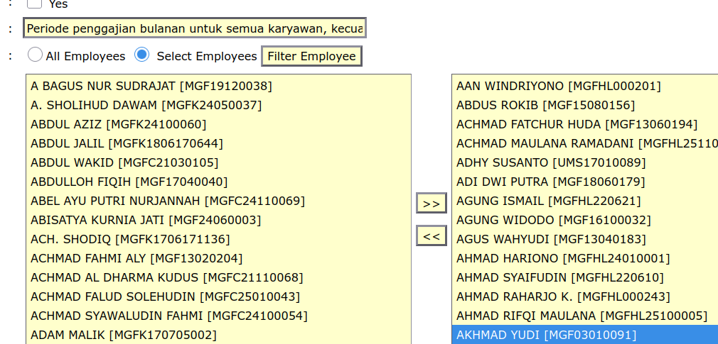Select AAN WINDRIYONO in selected list
The image size is (718, 344).
tap(558, 86)
